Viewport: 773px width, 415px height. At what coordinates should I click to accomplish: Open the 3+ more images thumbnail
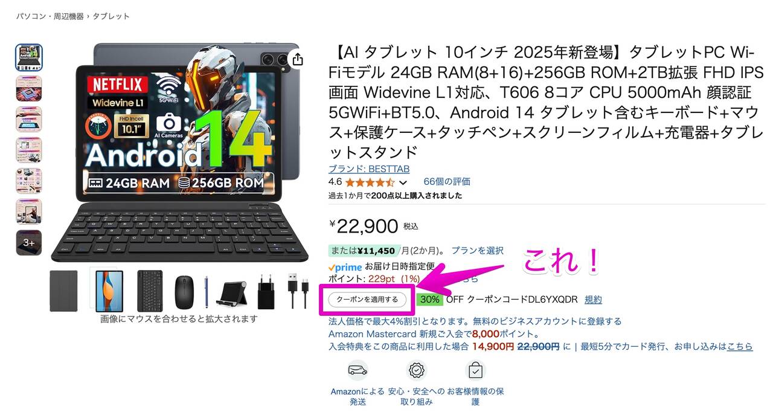(x=29, y=242)
